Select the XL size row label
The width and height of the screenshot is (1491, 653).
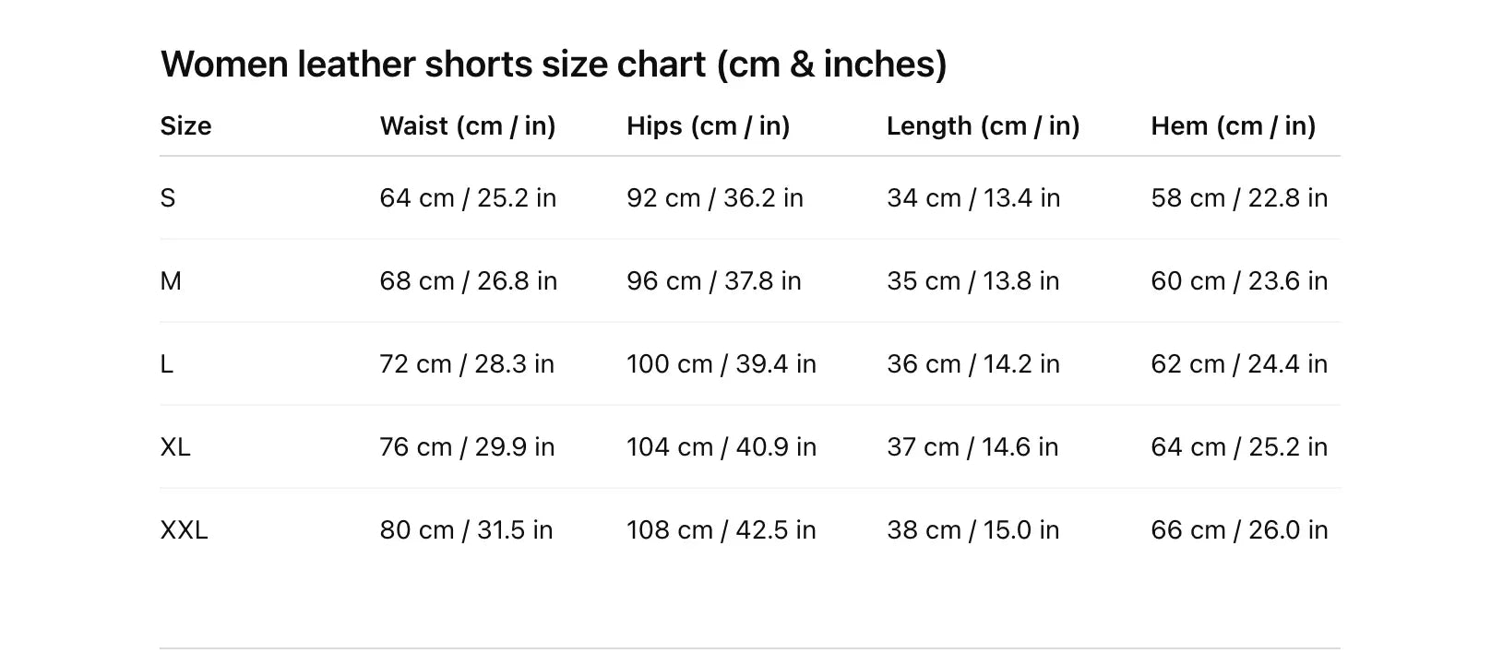click(x=175, y=447)
